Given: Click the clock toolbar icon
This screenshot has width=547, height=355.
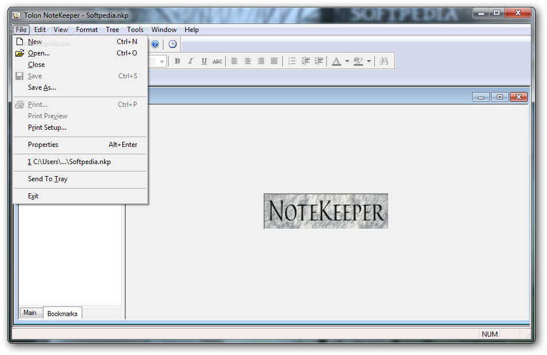Looking at the screenshot, I should [173, 45].
